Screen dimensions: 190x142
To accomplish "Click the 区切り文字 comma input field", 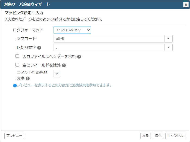I will pos(109,47).
